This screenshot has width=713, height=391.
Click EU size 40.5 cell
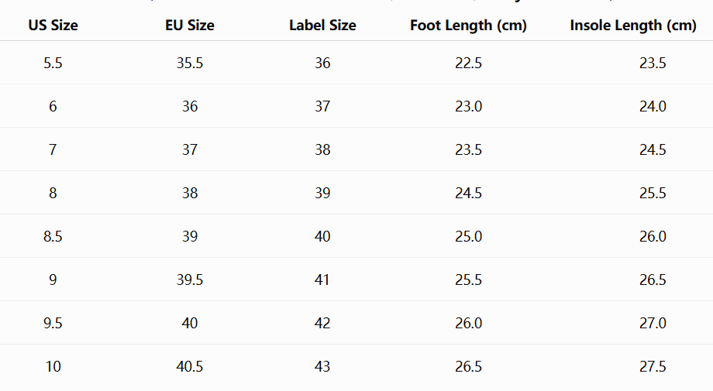[190, 366]
